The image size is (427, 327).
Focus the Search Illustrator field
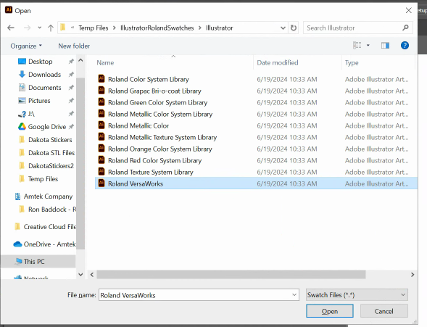358,28
